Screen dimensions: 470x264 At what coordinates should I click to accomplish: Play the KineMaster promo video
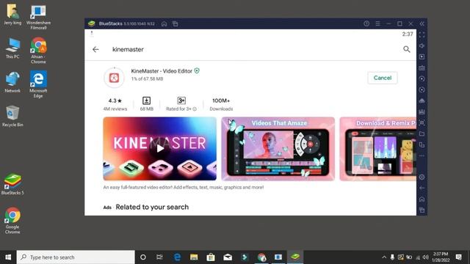(x=160, y=148)
